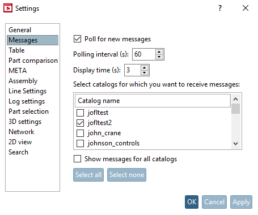
Task: Check the john_crane catalog checkbox
Action: click(80, 133)
